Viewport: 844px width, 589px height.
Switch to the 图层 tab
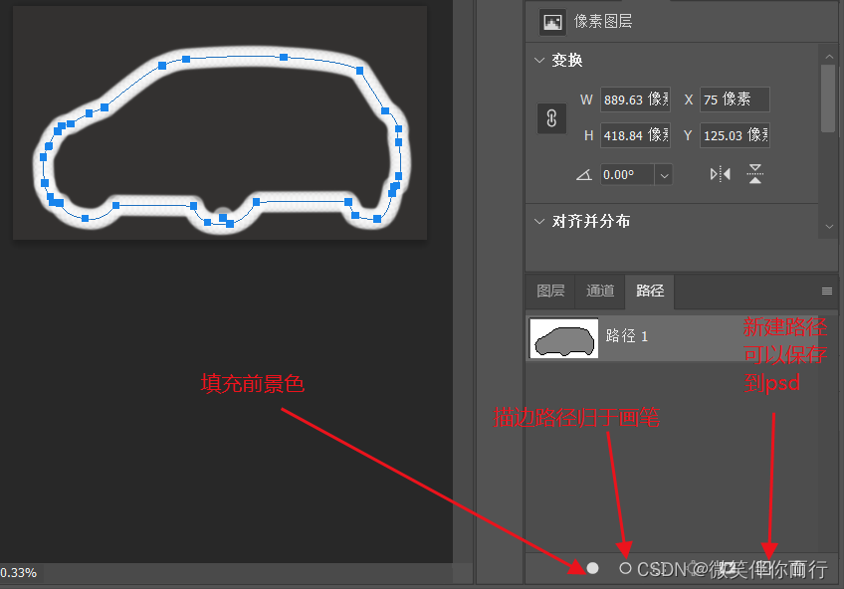tap(550, 291)
